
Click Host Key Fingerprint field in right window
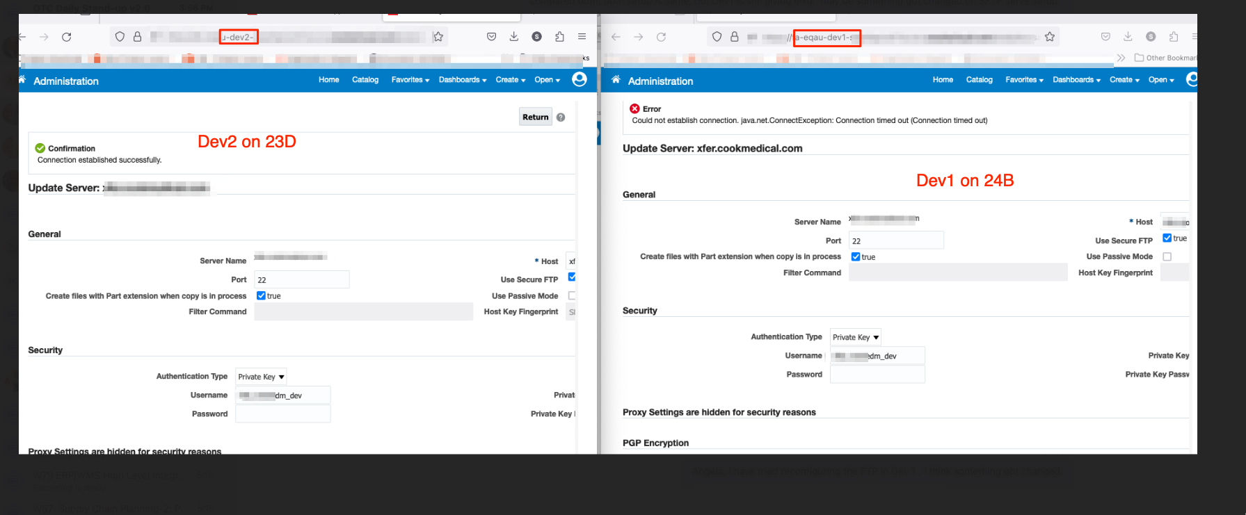[x=1175, y=272]
